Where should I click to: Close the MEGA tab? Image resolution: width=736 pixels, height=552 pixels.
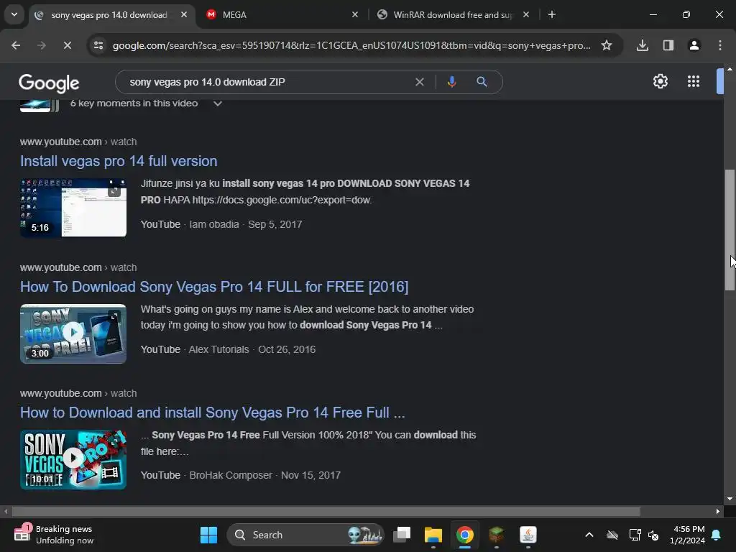point(355,14)
